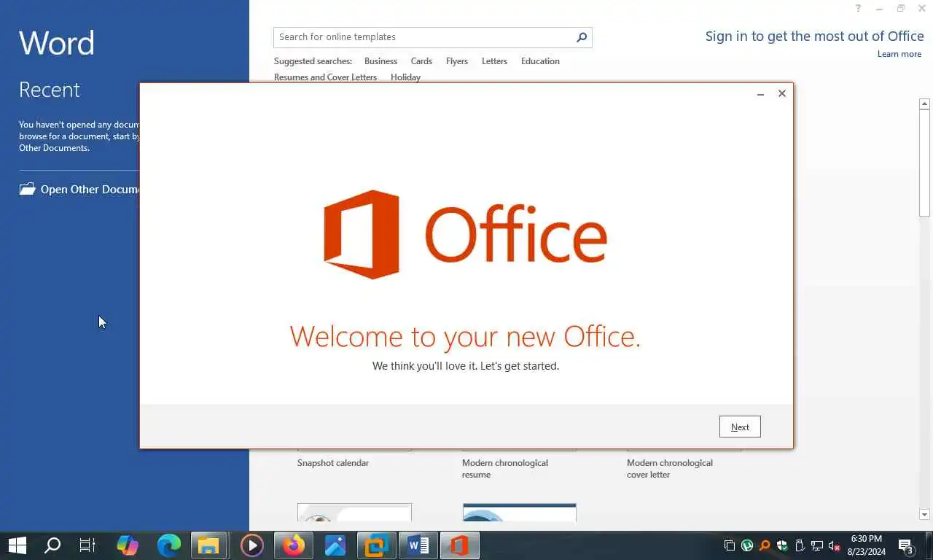Click Sign in to get the most out of Office
The height and width of the screenshot is (560, 933).
(x=814, y=36)
